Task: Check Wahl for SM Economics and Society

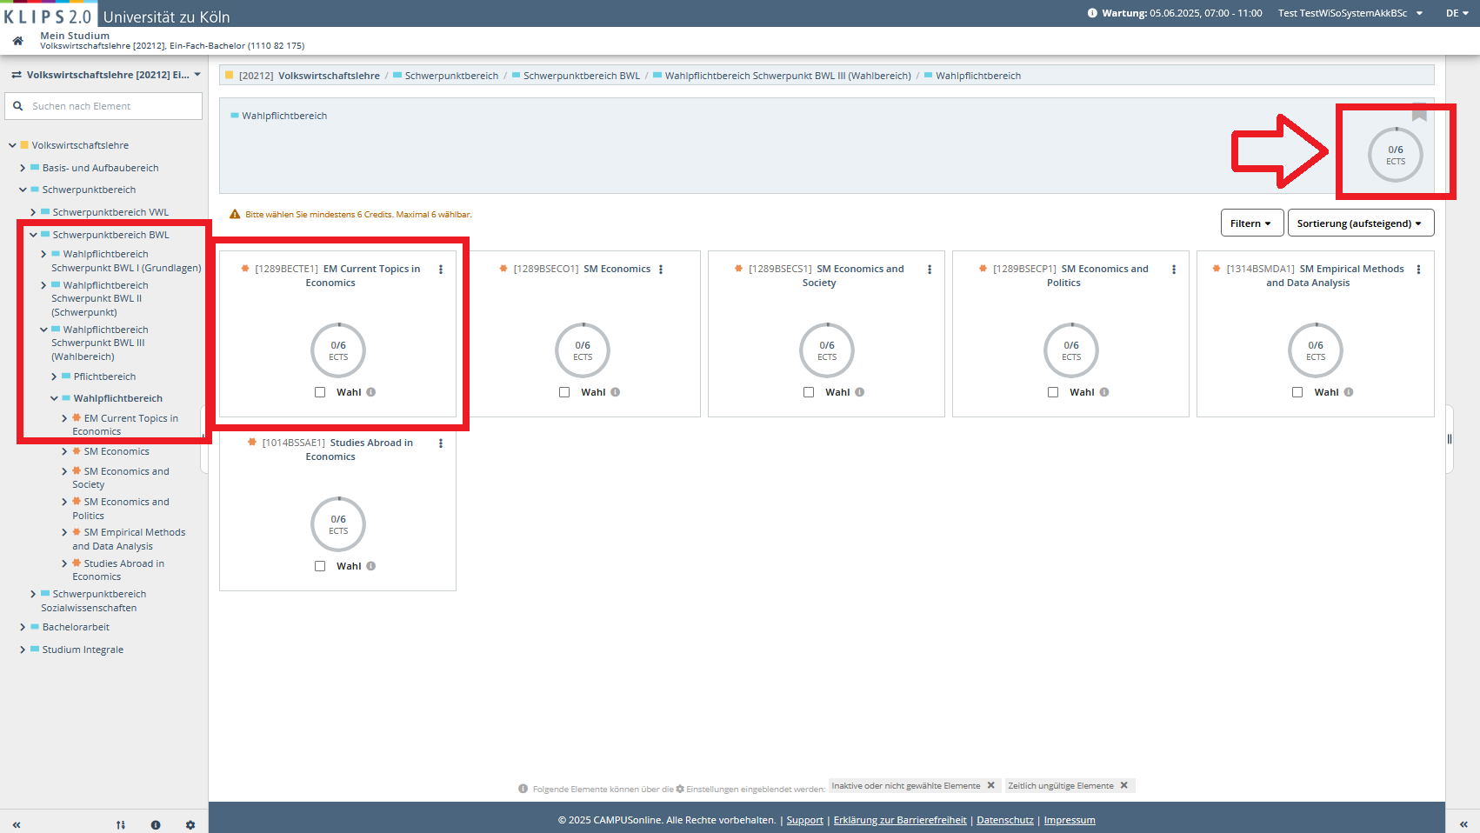Action: tap(809, 392)
